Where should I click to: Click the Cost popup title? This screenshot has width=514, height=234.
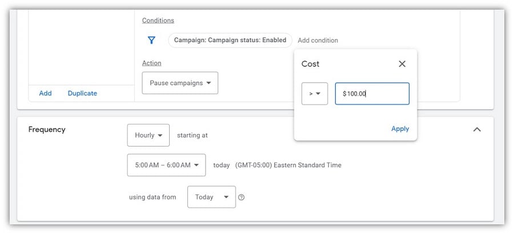pos(310,64)
